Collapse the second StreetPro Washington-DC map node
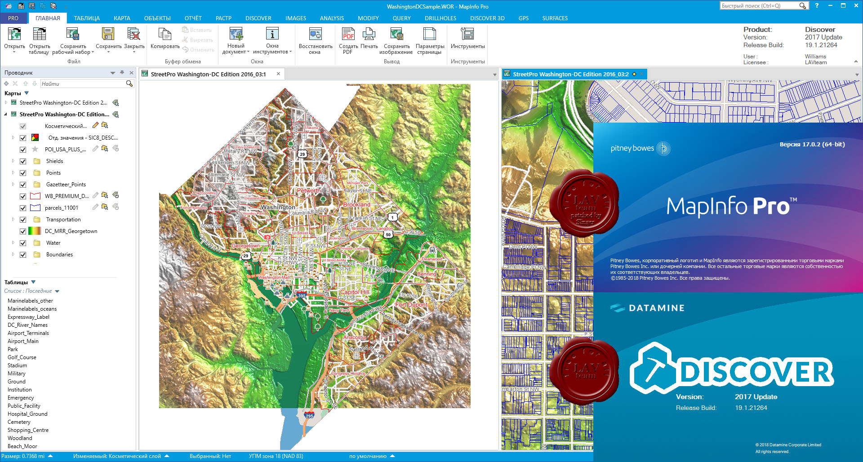This screenshot has height=462, width=863. pos(6,114)
